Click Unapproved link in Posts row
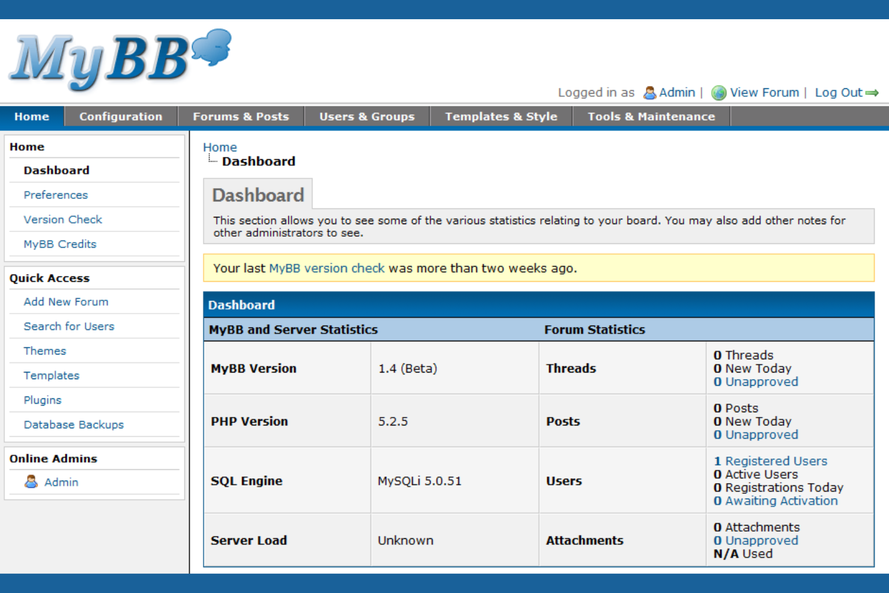The width and height of the screenshot is (889, 593). (x=756, y=435)
